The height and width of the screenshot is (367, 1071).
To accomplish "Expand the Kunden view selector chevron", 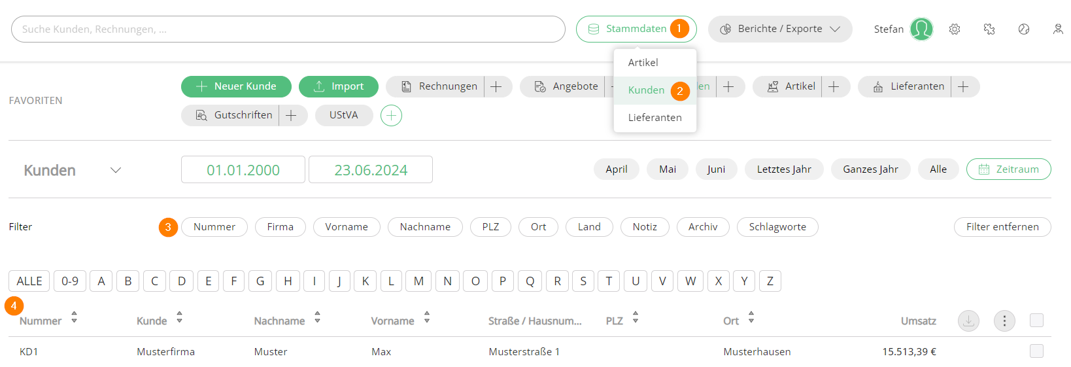I will 116,170.
